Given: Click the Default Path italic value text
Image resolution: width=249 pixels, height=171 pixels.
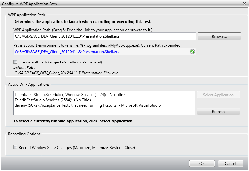Looking at the screenshot, I should 66,73.
